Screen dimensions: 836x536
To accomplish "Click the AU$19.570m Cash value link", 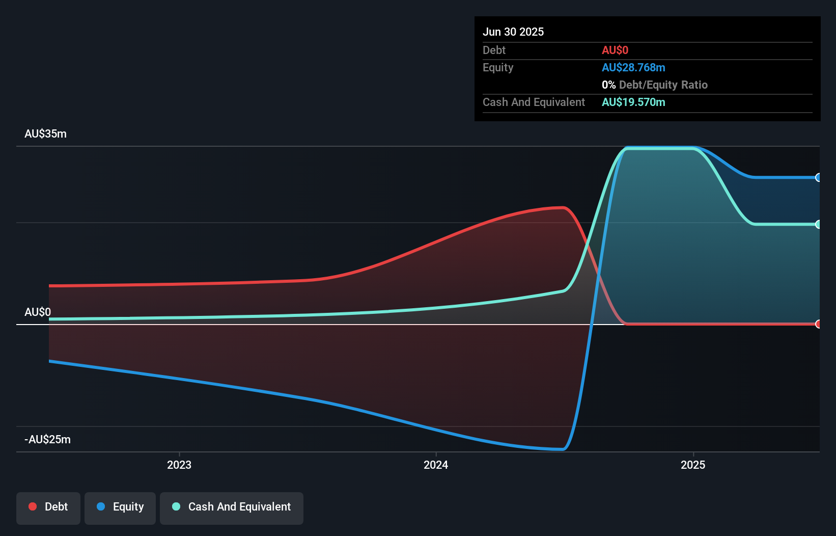I will 633,102.
